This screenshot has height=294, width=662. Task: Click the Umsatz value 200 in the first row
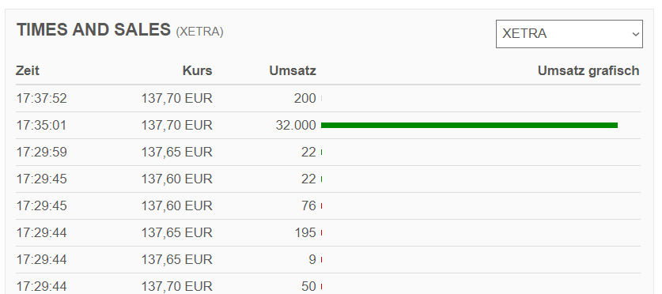click(x=305, y=98)
